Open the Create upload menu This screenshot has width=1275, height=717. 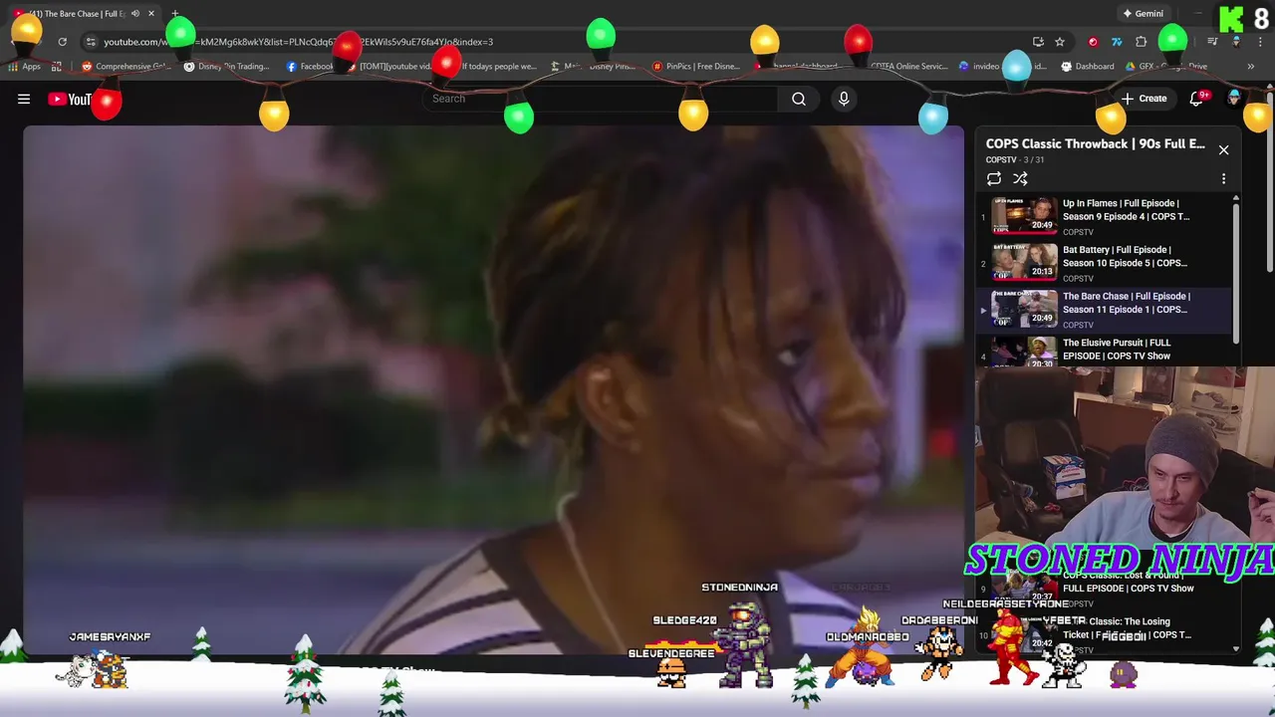pyautogui.click(x=1143, y=99)
